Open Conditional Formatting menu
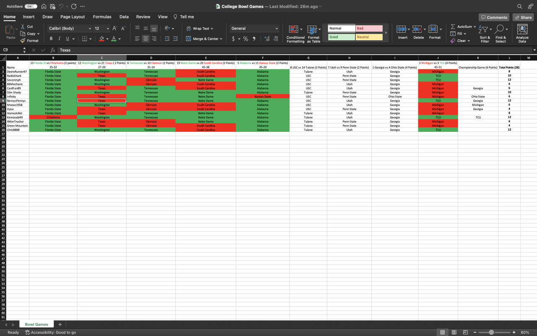The image size is (537, 336). (295, 34)
